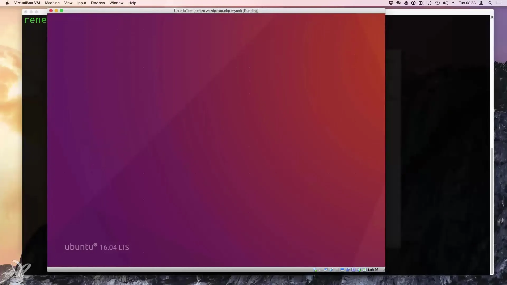The width and height of the screenshot is (507, 285).
Task: Open the VirtualBox VM application menu
Action: click(27, 3)
